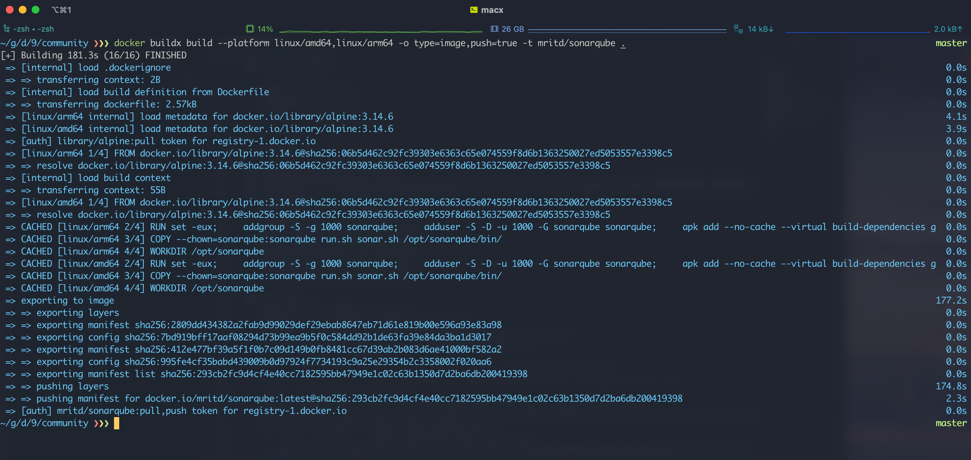Click the memory usage graph line
Screen dimensions: 971x460
[627, 30]
